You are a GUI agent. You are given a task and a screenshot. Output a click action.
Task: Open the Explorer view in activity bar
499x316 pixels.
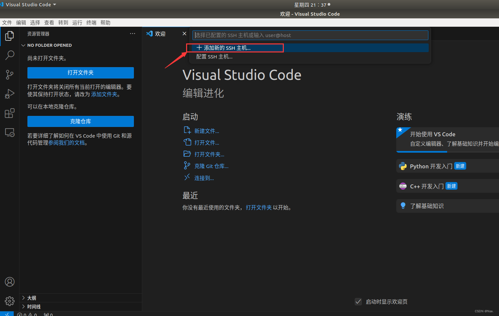(10, 36)
